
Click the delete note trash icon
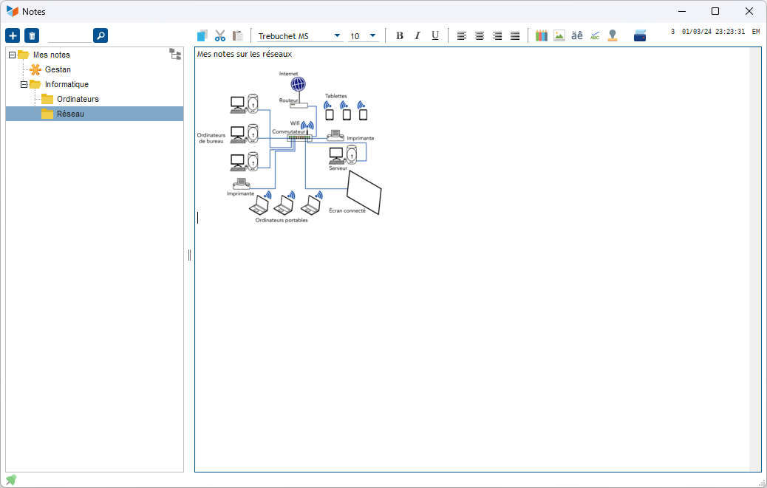tap(32, 35)
